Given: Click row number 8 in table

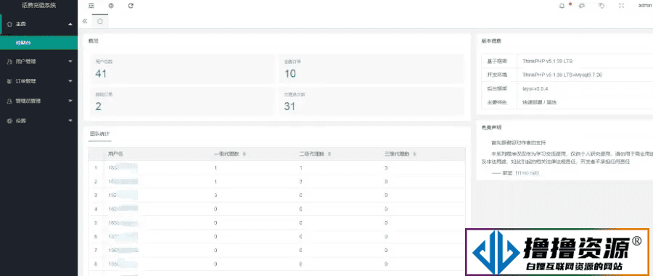Looking at the screenshot, I should (x=96, y=264).
